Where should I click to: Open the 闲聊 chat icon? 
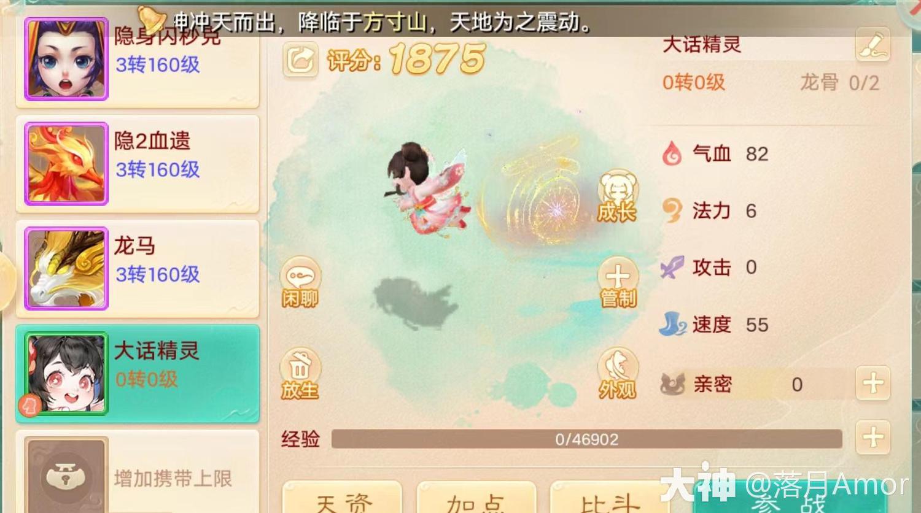click(300, 282)
